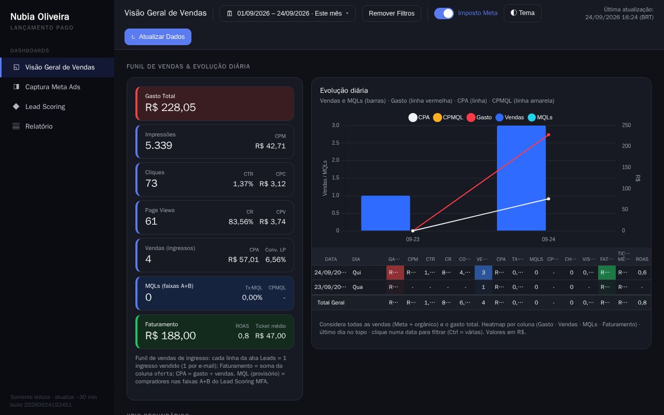Image resolution: width=664 pixels, height=415 pixels.
Task: Toggle the CPA series in chart legend
Action: coord(419,118)
